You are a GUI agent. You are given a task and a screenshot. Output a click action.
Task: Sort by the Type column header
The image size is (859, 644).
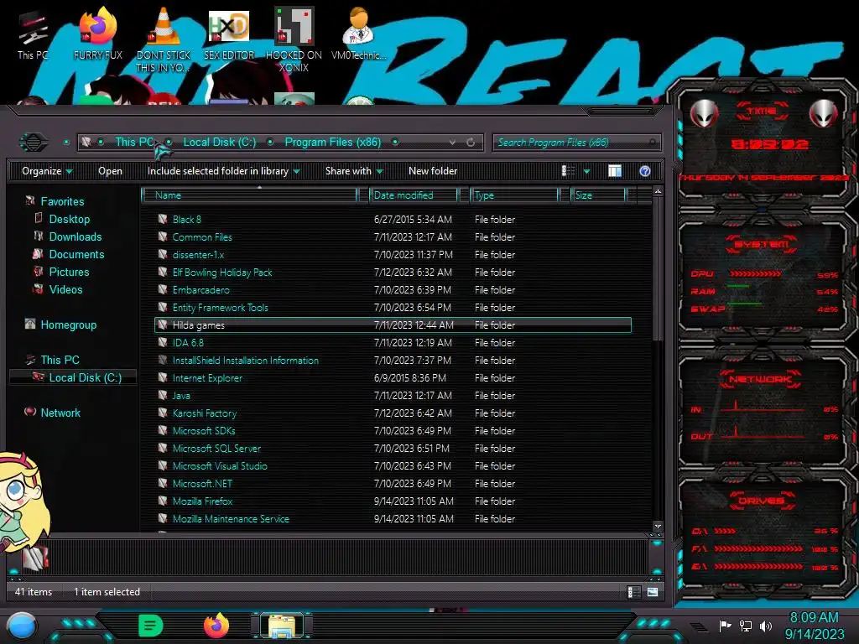(x=514, y=195)
